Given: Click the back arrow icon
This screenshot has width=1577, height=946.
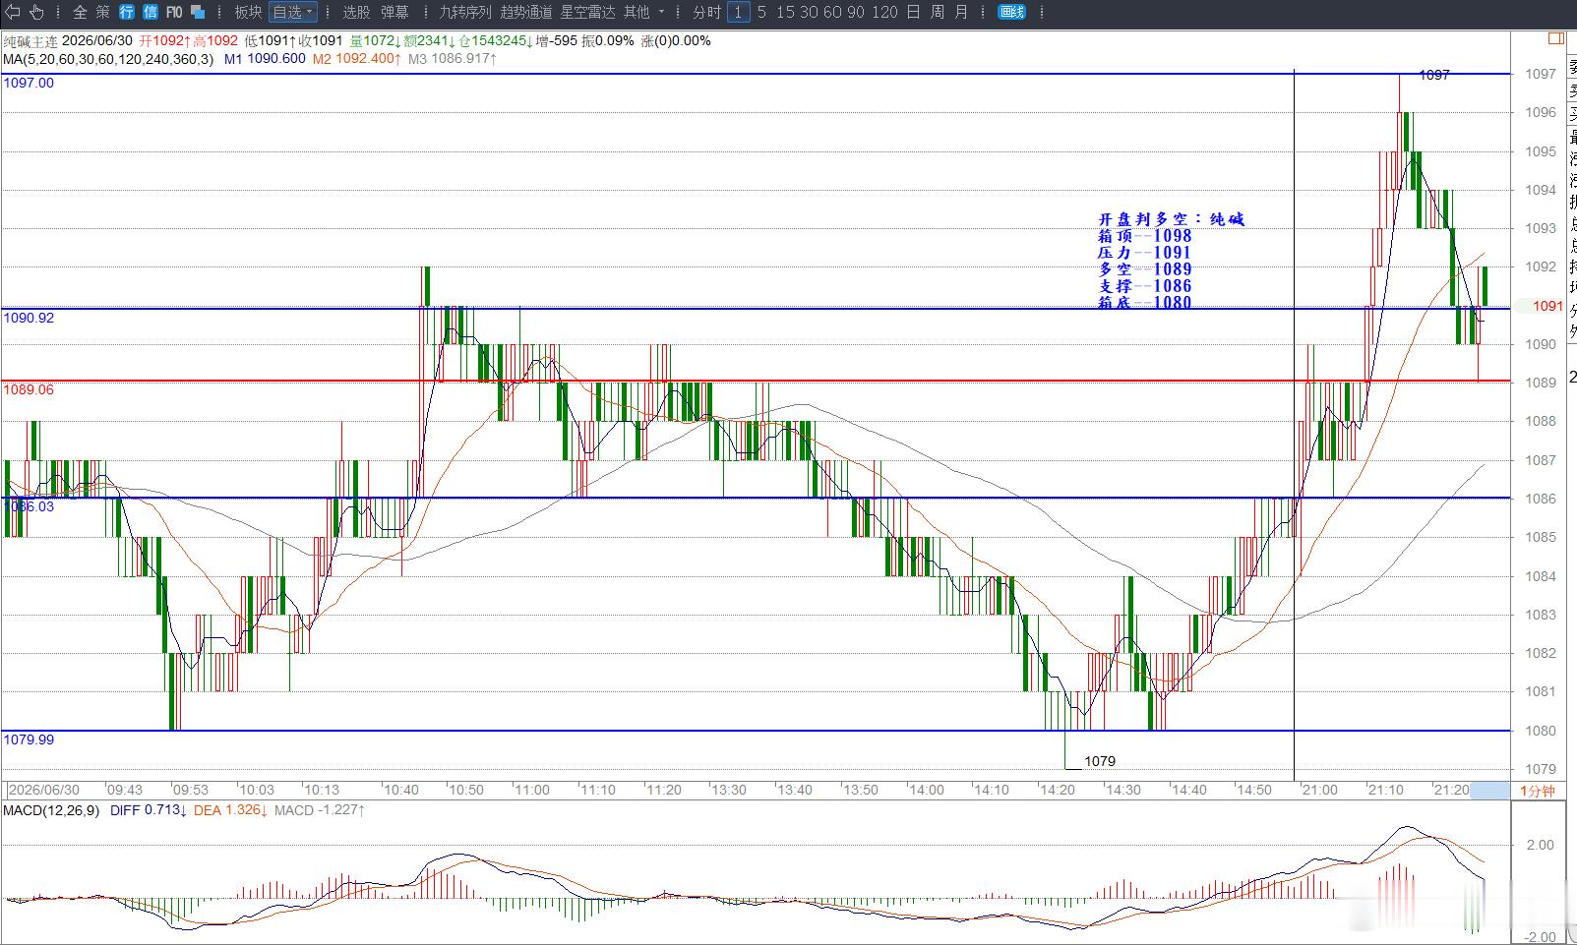Looking at the screenshot, I should [13, 12].
